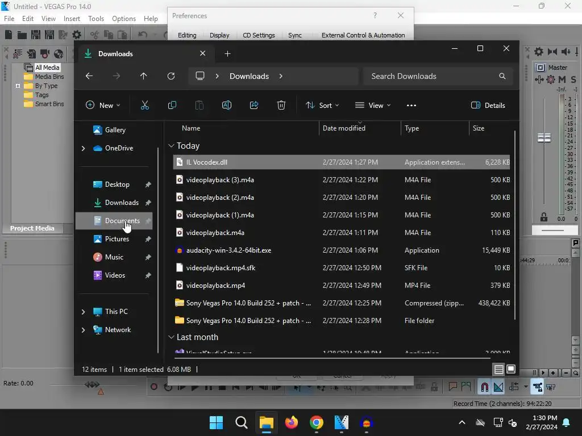Click the Windows Start button

tap(216, 422)
